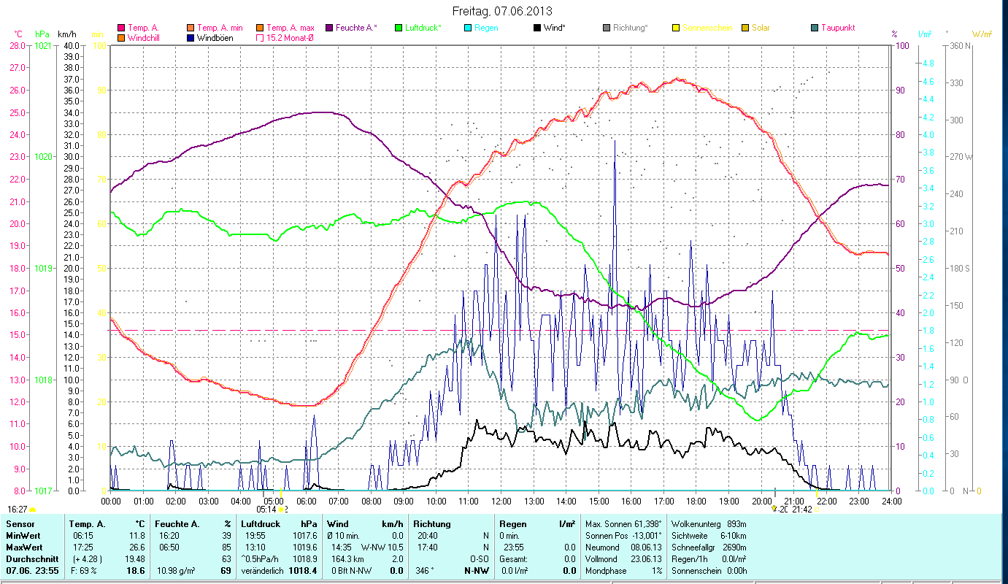Click the sunrise sun icon at 05:14
The height and width of the screenshot is (584, 1008).
coord(281,510)
